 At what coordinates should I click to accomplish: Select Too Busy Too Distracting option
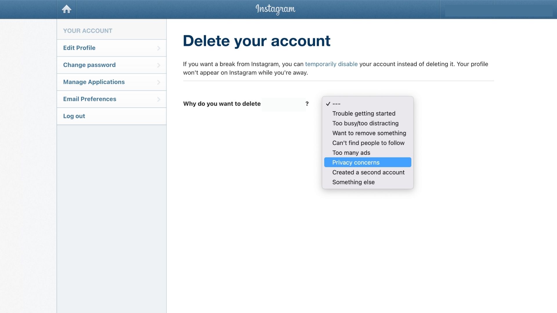click(x=365, y=123)
